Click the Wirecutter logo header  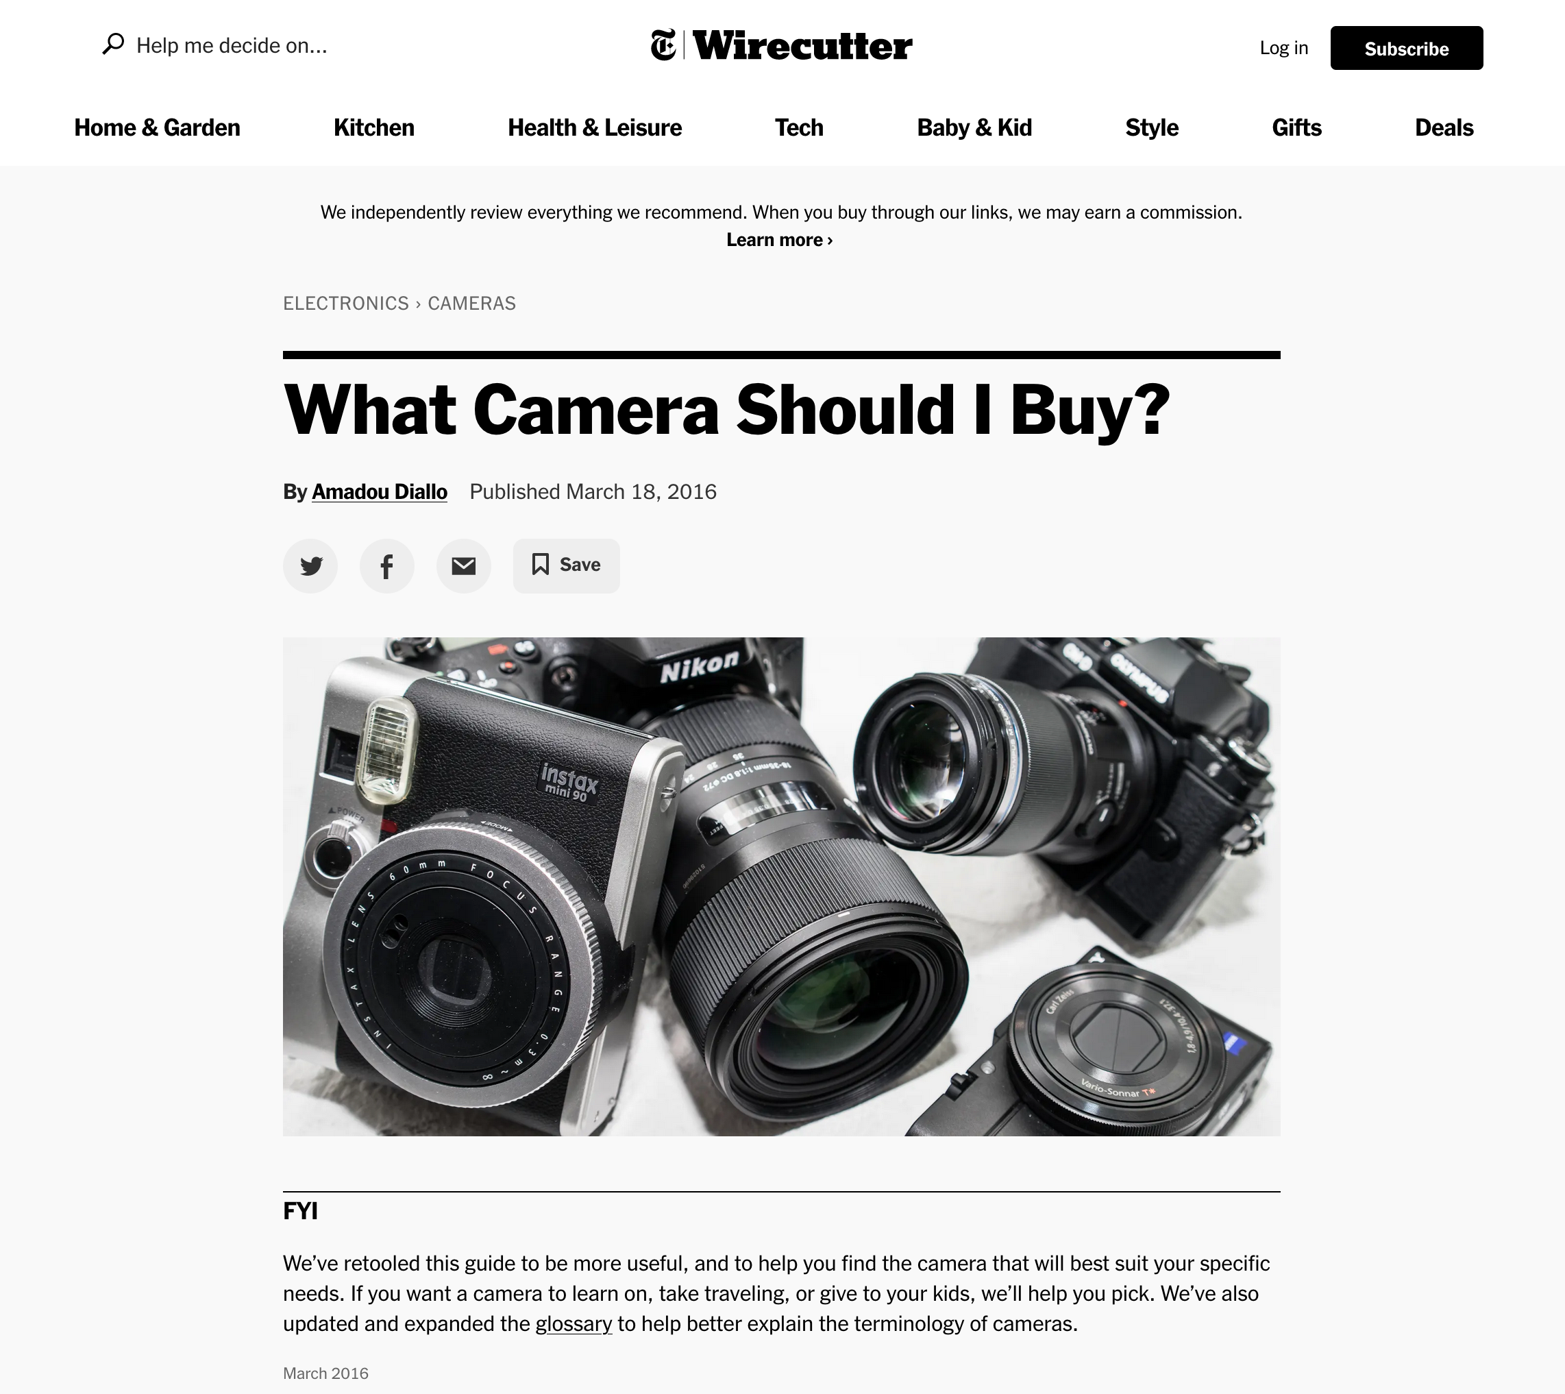pos(780,47)
